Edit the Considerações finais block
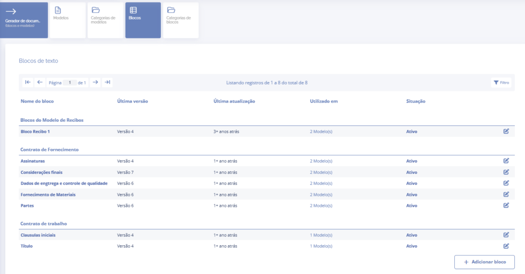Image resolution: width=525 pixels, height=274 pixels. tap(506, 172)
